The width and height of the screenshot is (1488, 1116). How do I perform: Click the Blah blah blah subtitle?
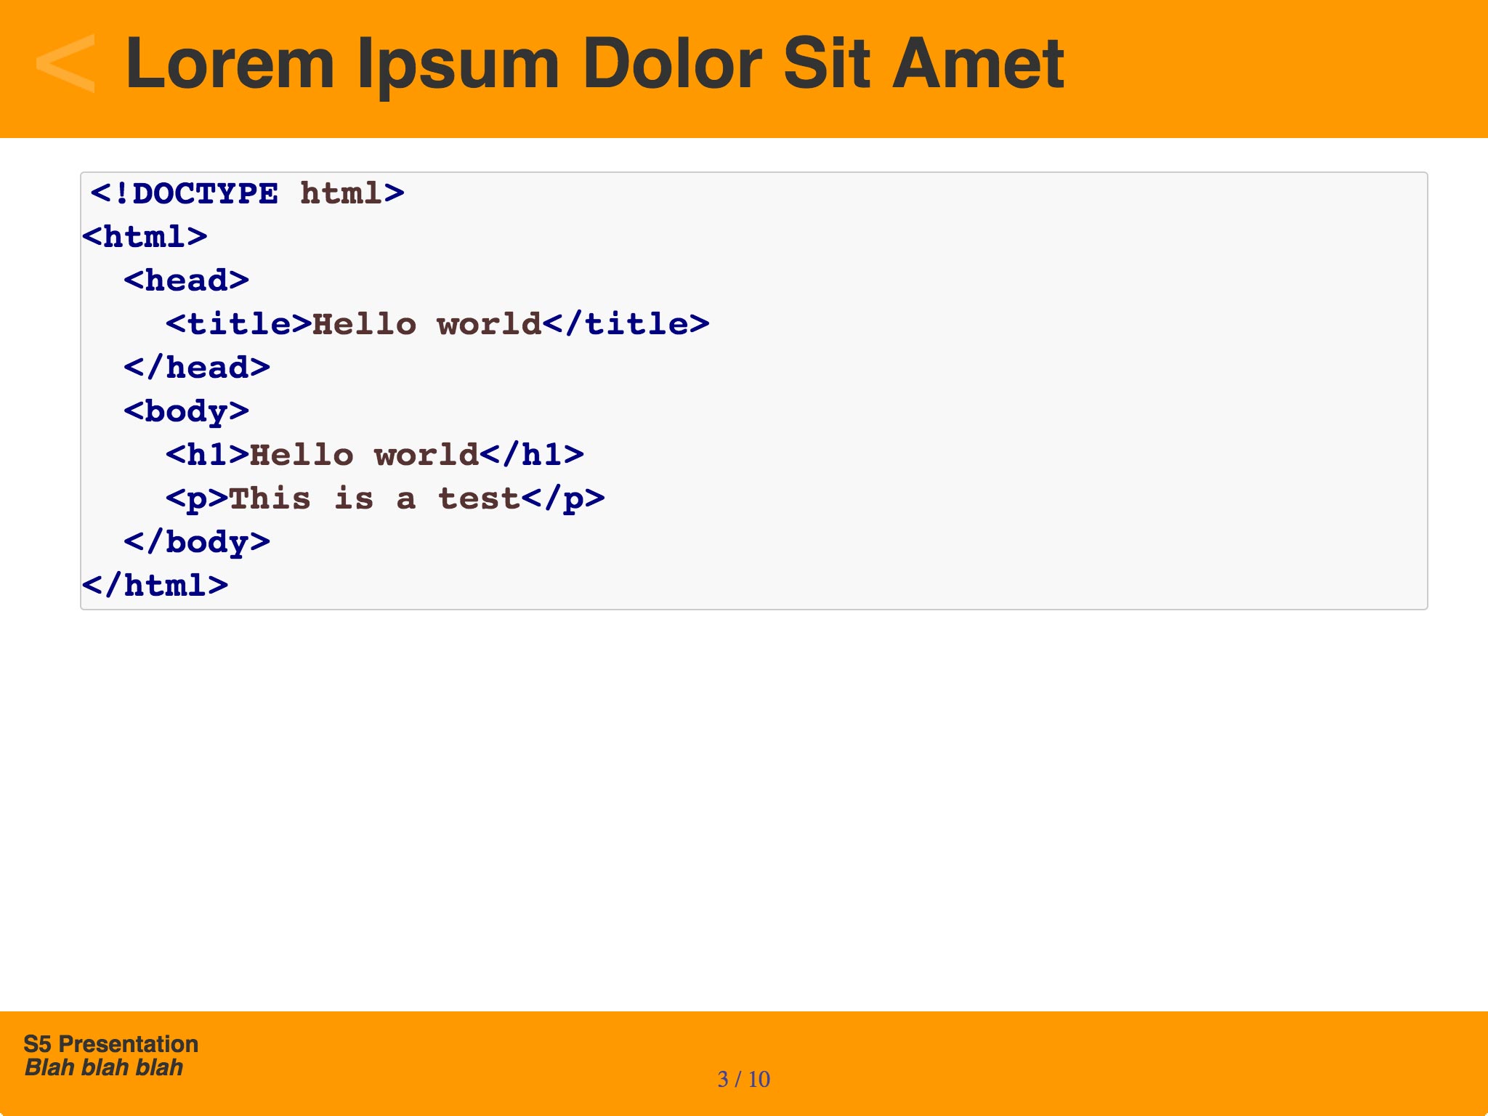click(x=104, y=1067)
